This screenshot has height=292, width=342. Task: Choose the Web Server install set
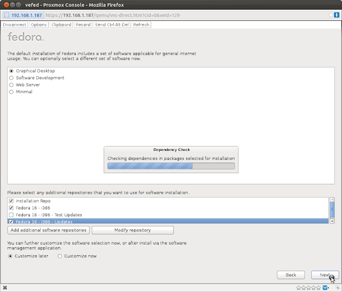(x=11, y=85)
